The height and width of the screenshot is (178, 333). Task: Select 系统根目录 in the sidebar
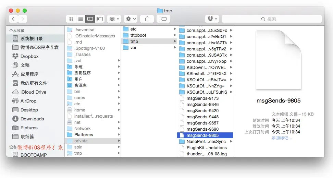click(35, 38)
